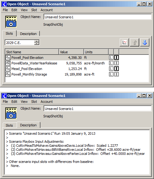Toggle the I flag for Powell_Pool Elevation
This screenshot has height=179, width=154.
click(x=116, y=58)
